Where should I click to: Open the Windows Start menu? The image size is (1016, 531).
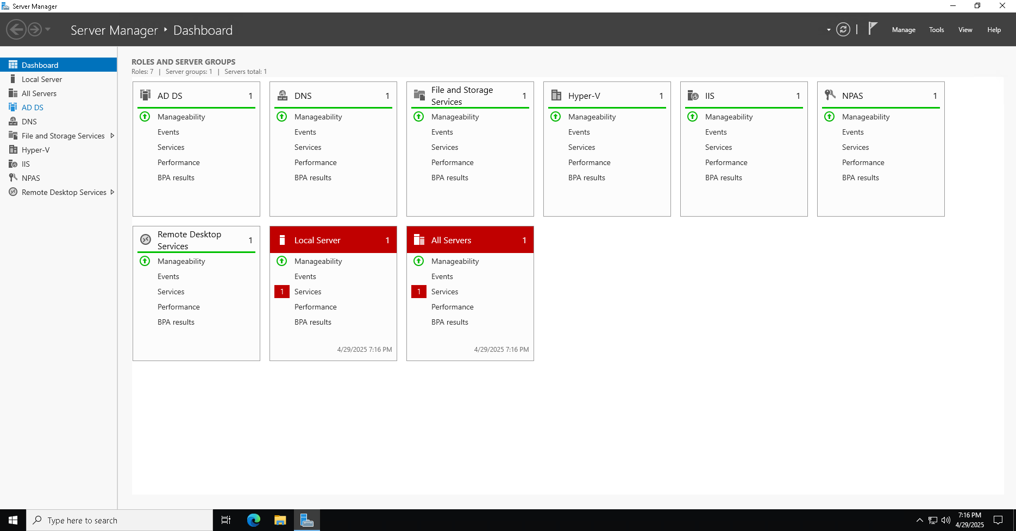pos(13,520)
